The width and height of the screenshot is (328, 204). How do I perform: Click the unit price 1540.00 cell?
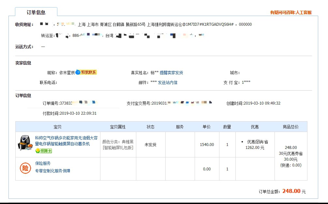click(207, 144)
